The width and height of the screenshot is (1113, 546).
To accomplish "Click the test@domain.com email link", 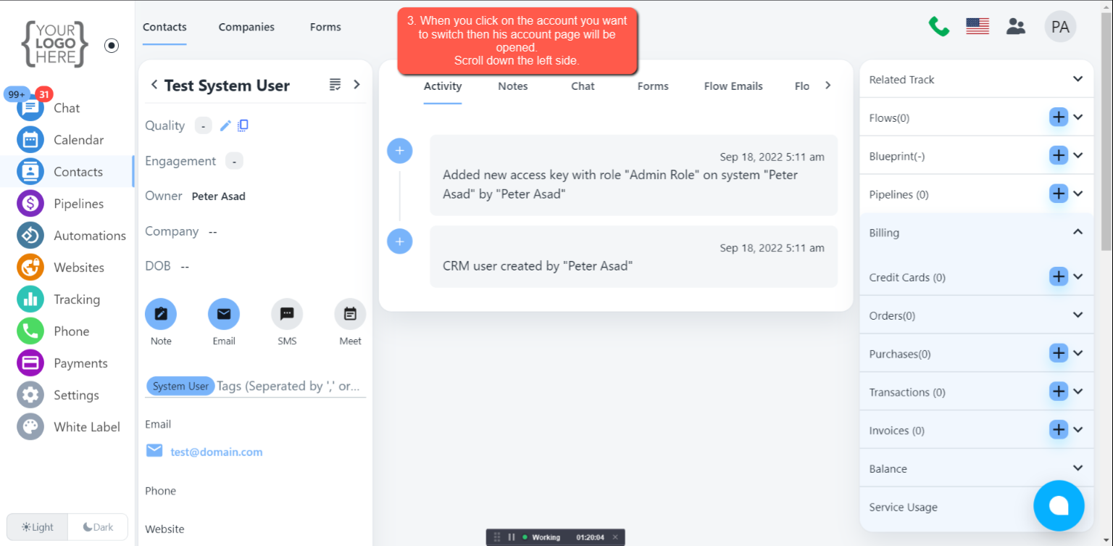I will (x=216, y=452).
